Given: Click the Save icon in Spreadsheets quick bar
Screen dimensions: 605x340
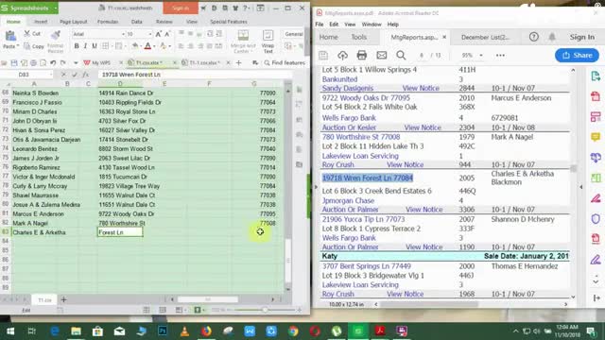Looking at the screenshot, I should (x=14, y=62).
